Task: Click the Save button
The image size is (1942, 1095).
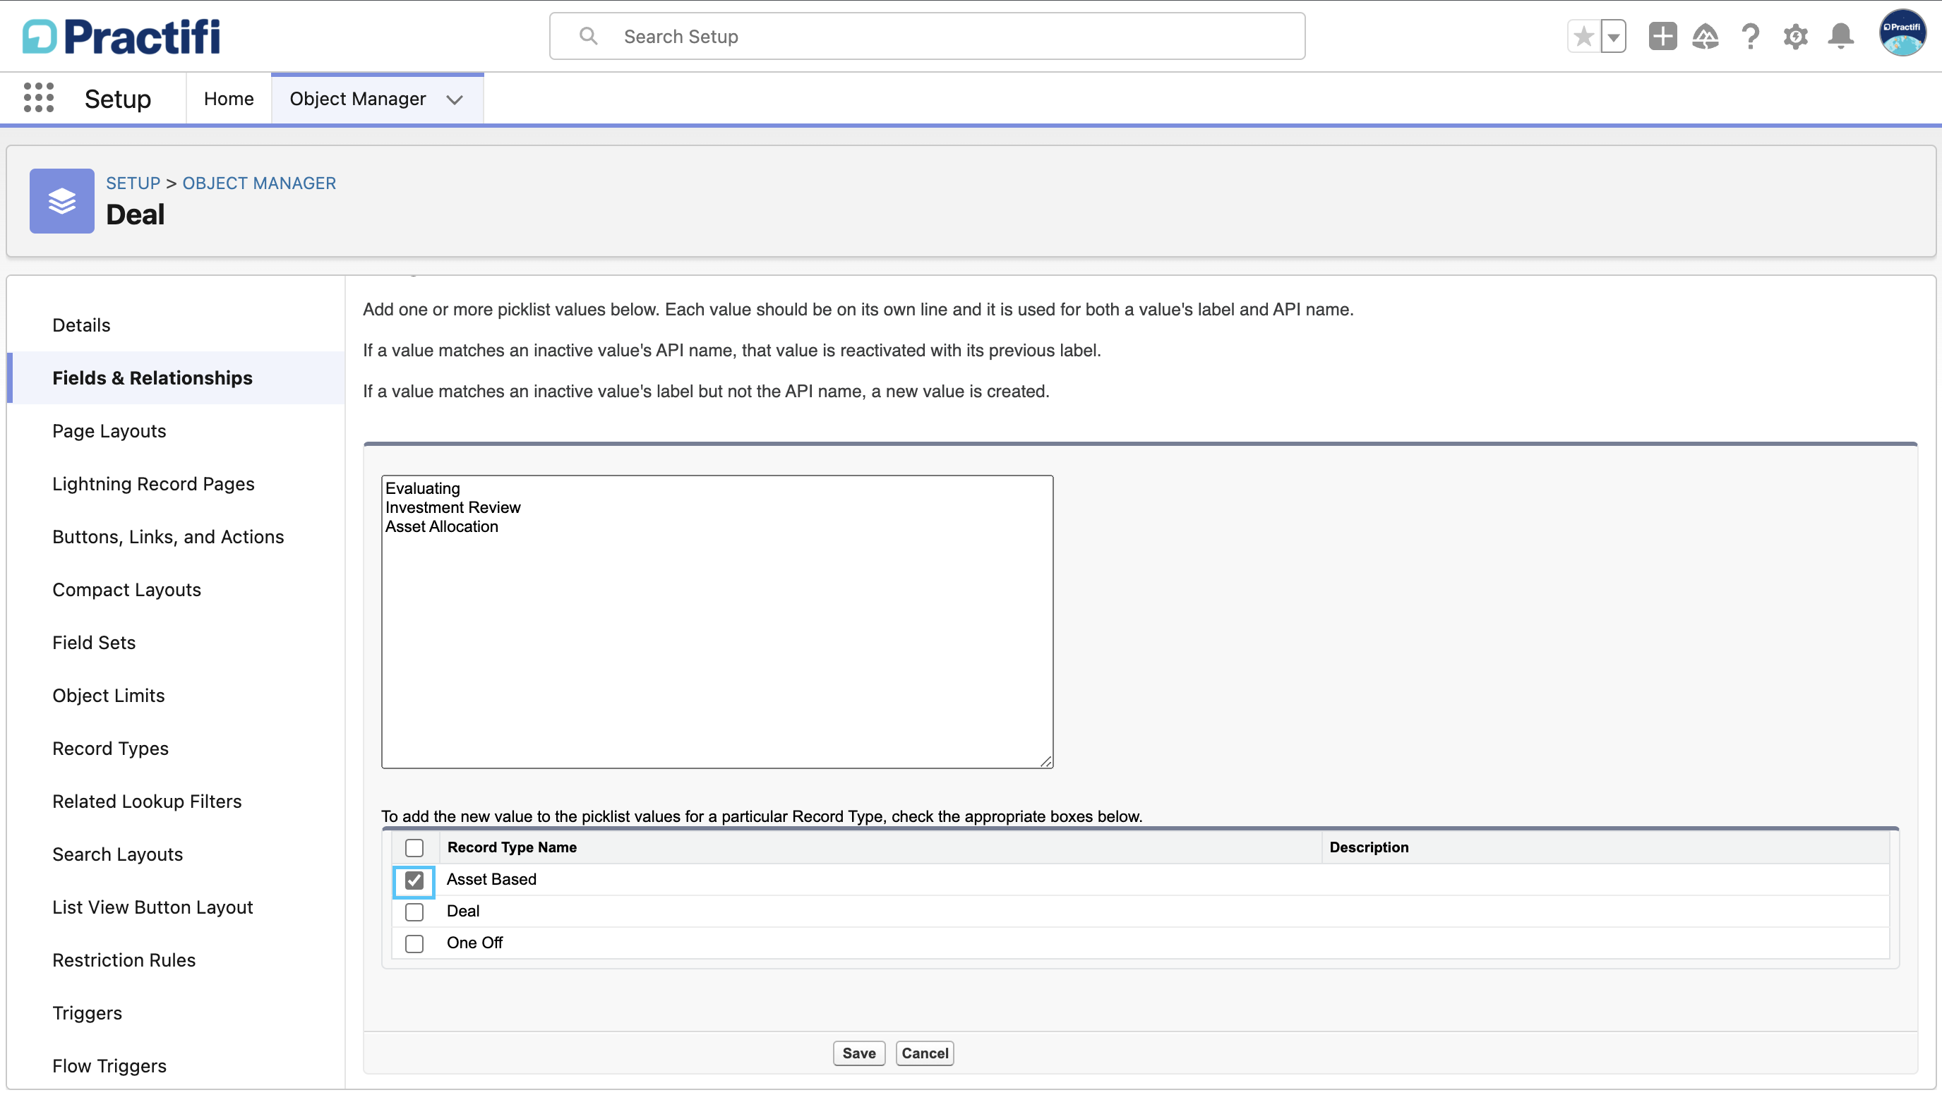Action: coord(858,1053)
